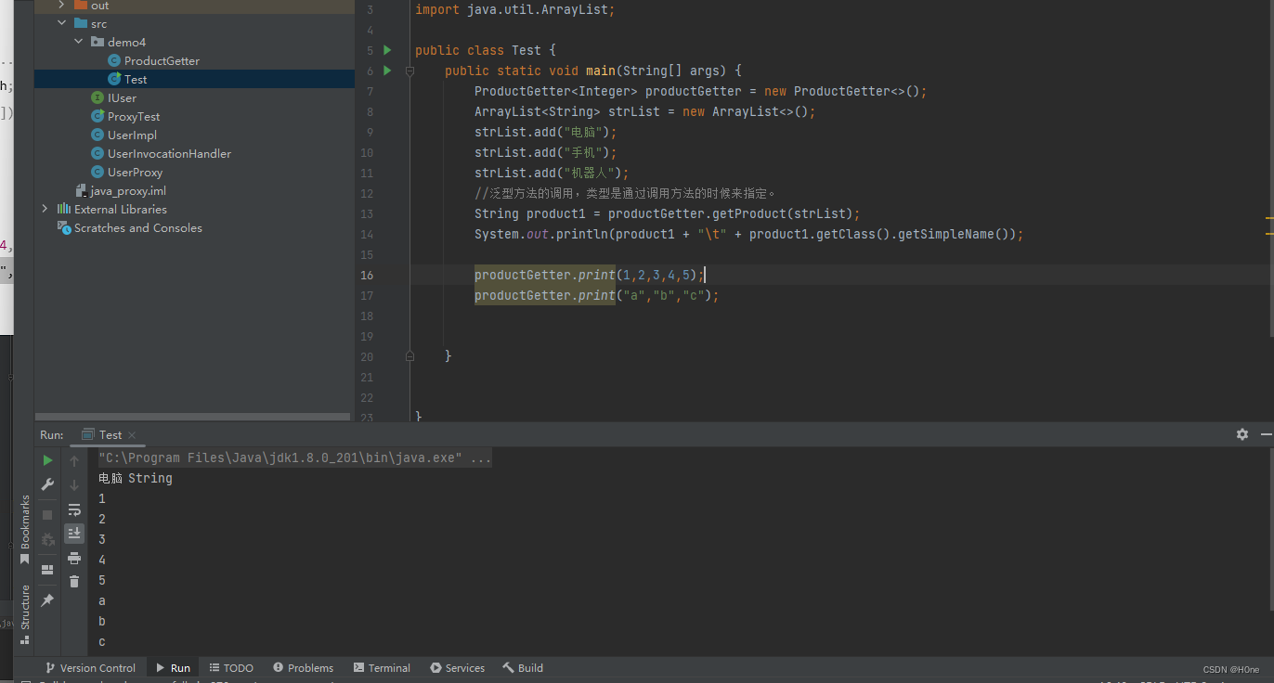Select java_proxy.iml file
Viewport: 1274px width, 683px height.
128,190
